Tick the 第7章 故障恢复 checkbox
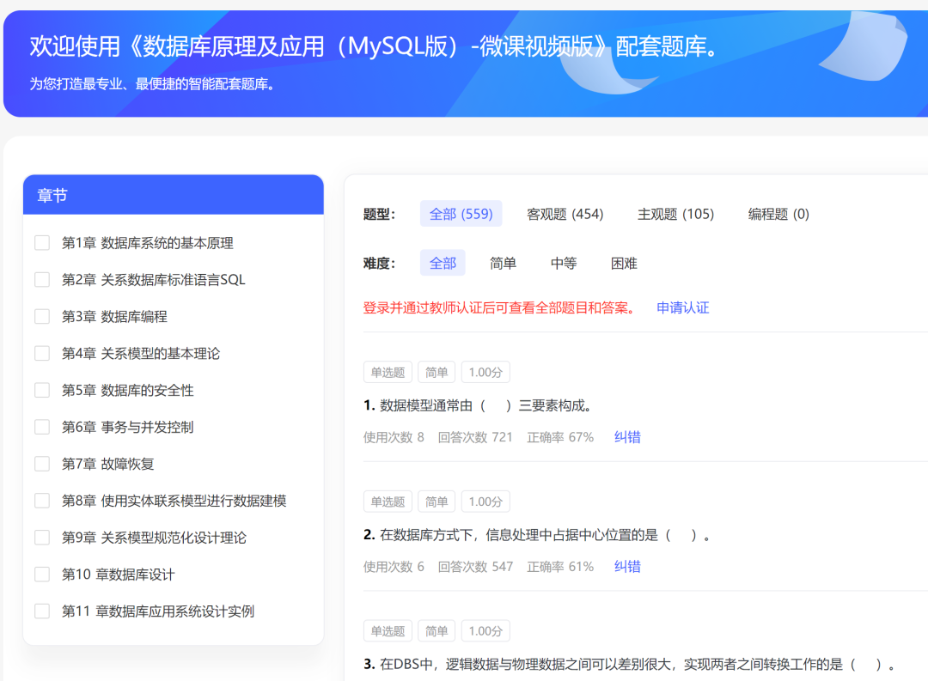Image resolution: width=928 pixels, height=681 pixels. (x=42, y=463)
